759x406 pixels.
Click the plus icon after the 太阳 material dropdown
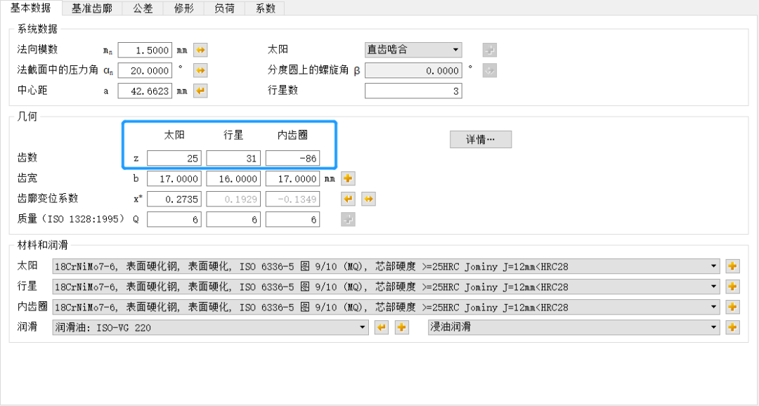(731, 266)
